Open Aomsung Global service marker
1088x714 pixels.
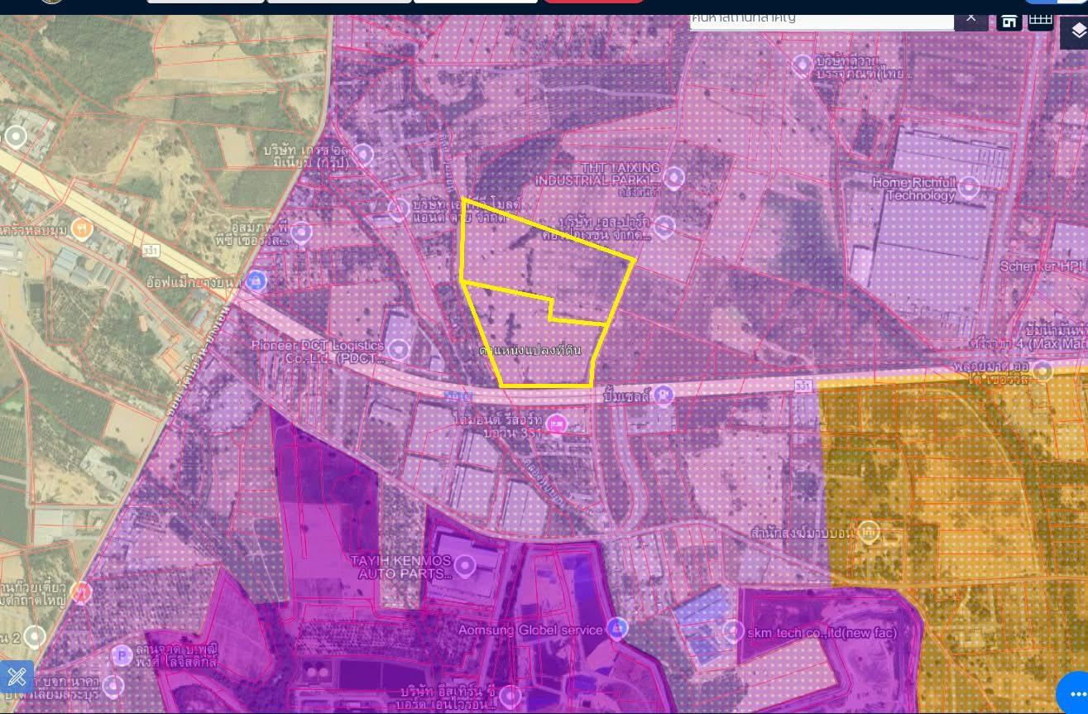click(616, 630)
